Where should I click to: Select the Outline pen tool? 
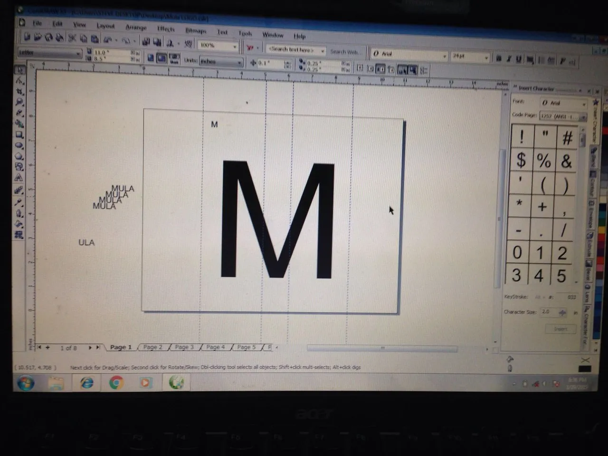19,213
